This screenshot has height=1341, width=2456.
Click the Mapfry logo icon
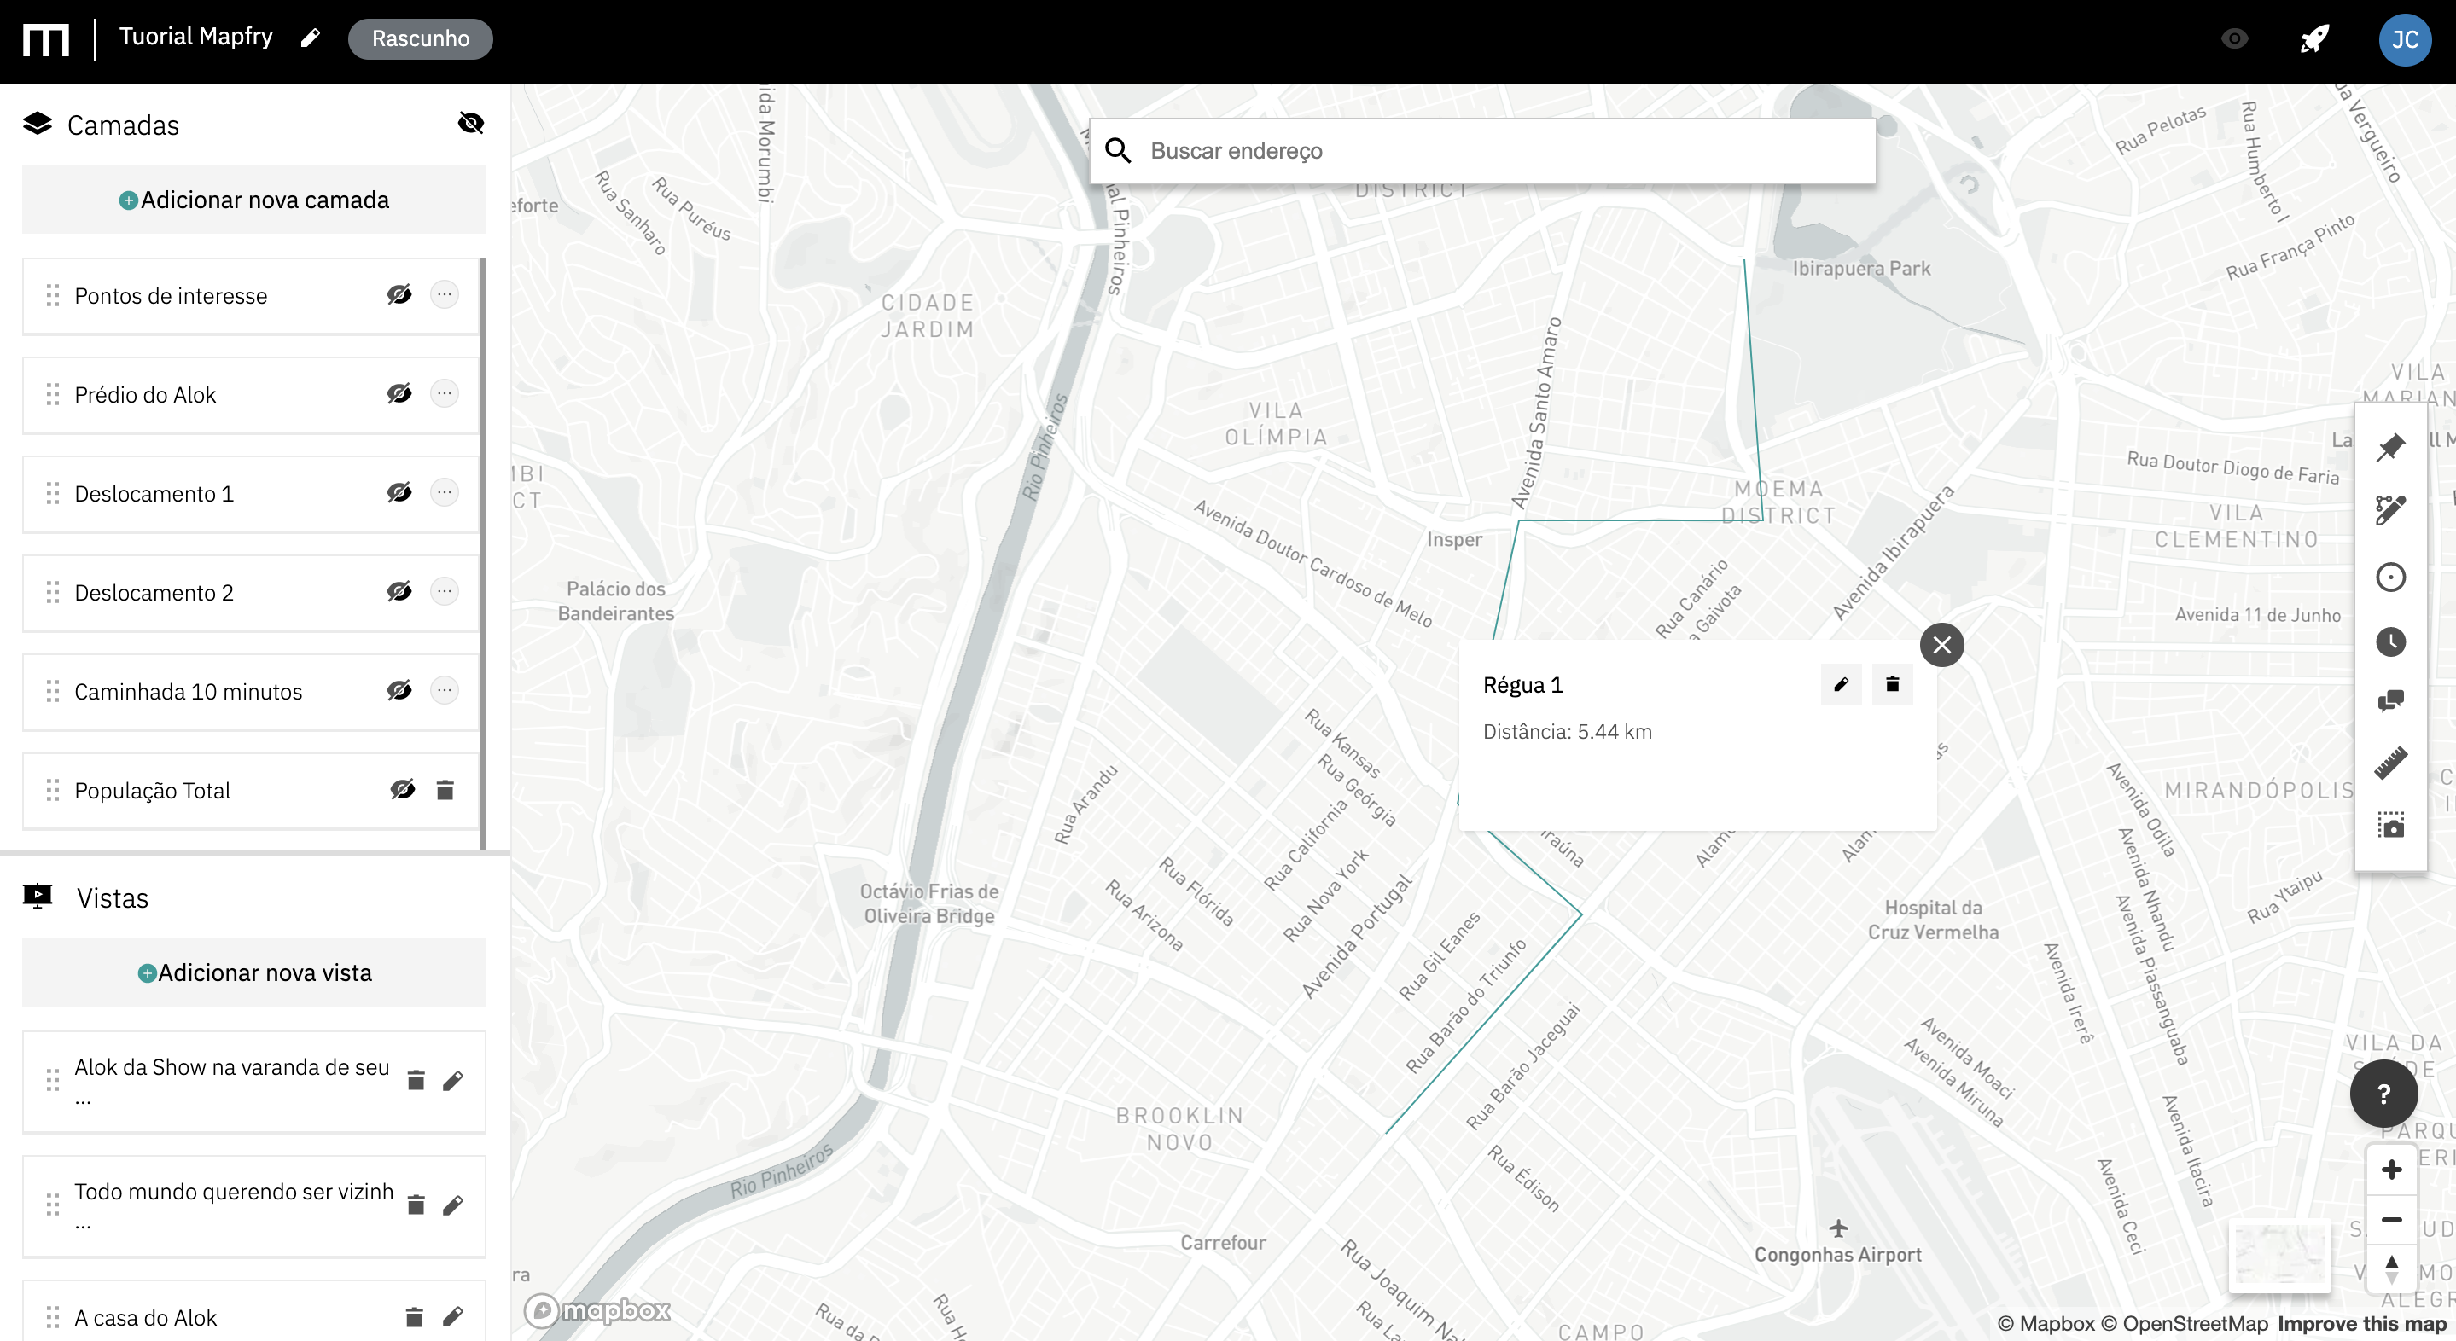[x=47, y=40]
